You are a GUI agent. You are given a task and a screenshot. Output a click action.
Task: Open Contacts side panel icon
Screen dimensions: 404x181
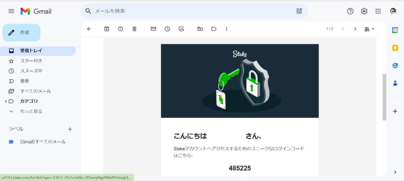point(395,83)
